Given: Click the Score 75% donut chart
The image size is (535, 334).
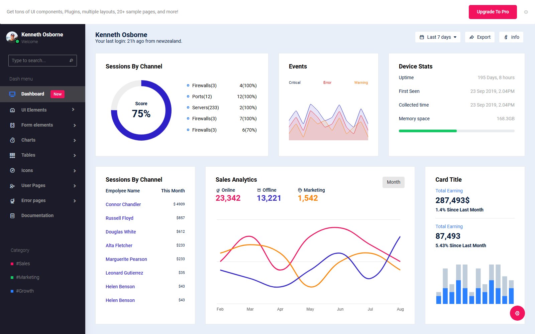Looking at the screenshot, I should pos(141,110).
